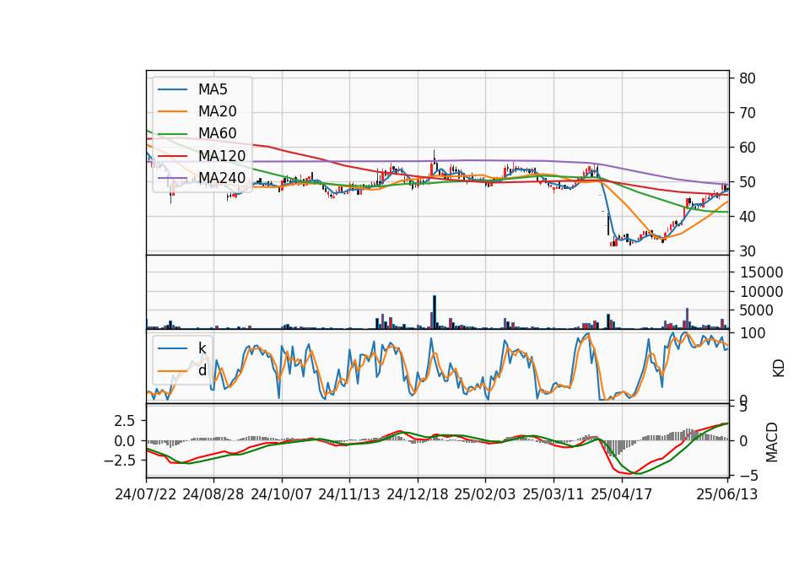Image resolution: width=810 pixels, height=582 pixels.
Task: Click the MA20 legend label
Action: 217,111
